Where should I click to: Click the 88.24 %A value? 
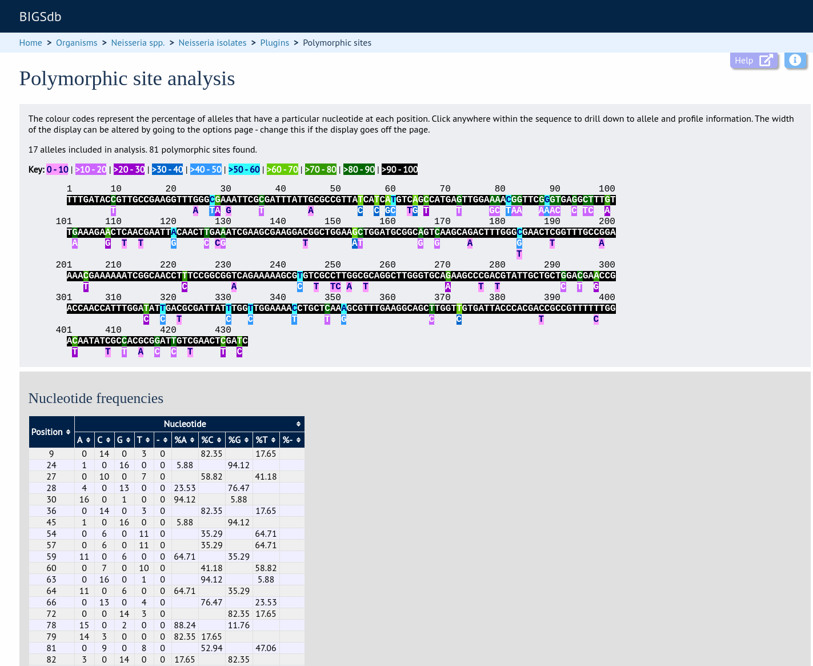pyautogui.click(x=185, y=625)
